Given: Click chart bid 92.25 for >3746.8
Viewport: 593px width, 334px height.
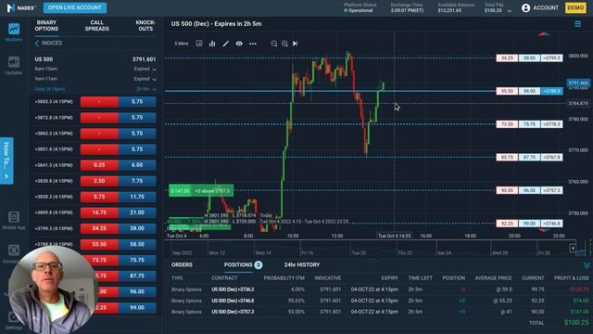Looking at the screenshot, I should coord(507,224).
